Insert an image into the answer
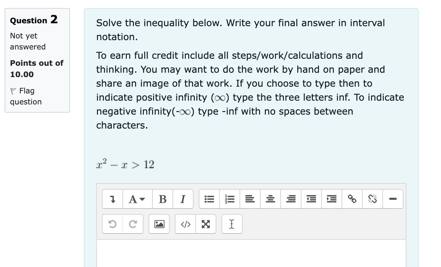The image size is (441, 267). (x=159, y=224)
